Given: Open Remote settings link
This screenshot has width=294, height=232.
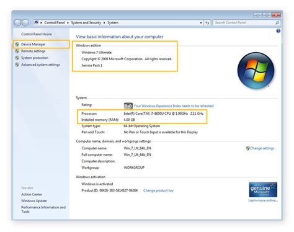Looking at the screenshot, I should (x=33, y=51).
